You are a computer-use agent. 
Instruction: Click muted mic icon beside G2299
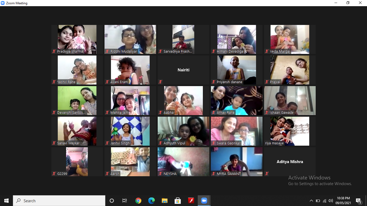pyautogui.click(x=54, y=174)
